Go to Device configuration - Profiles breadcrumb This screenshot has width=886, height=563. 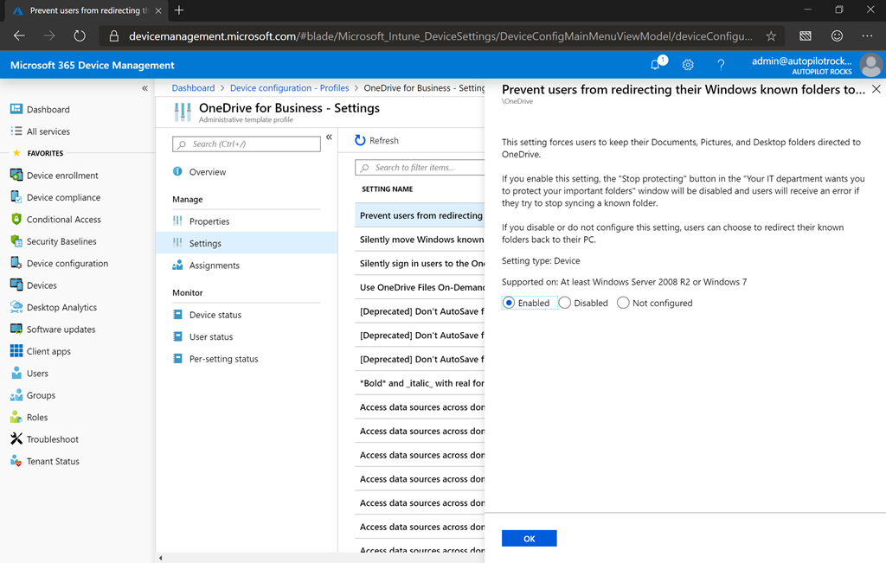(x=289, y=88)
